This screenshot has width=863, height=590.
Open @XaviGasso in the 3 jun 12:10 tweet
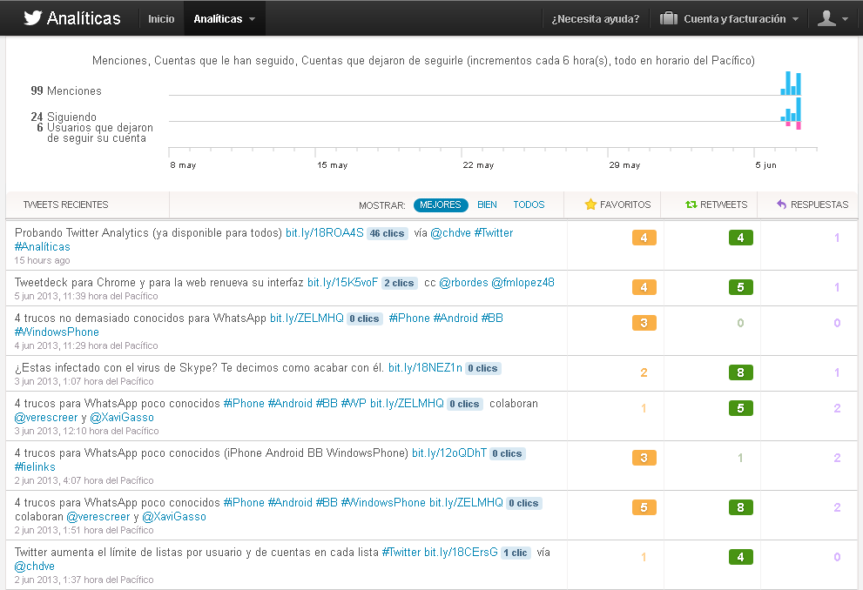[x=122, y=418]
